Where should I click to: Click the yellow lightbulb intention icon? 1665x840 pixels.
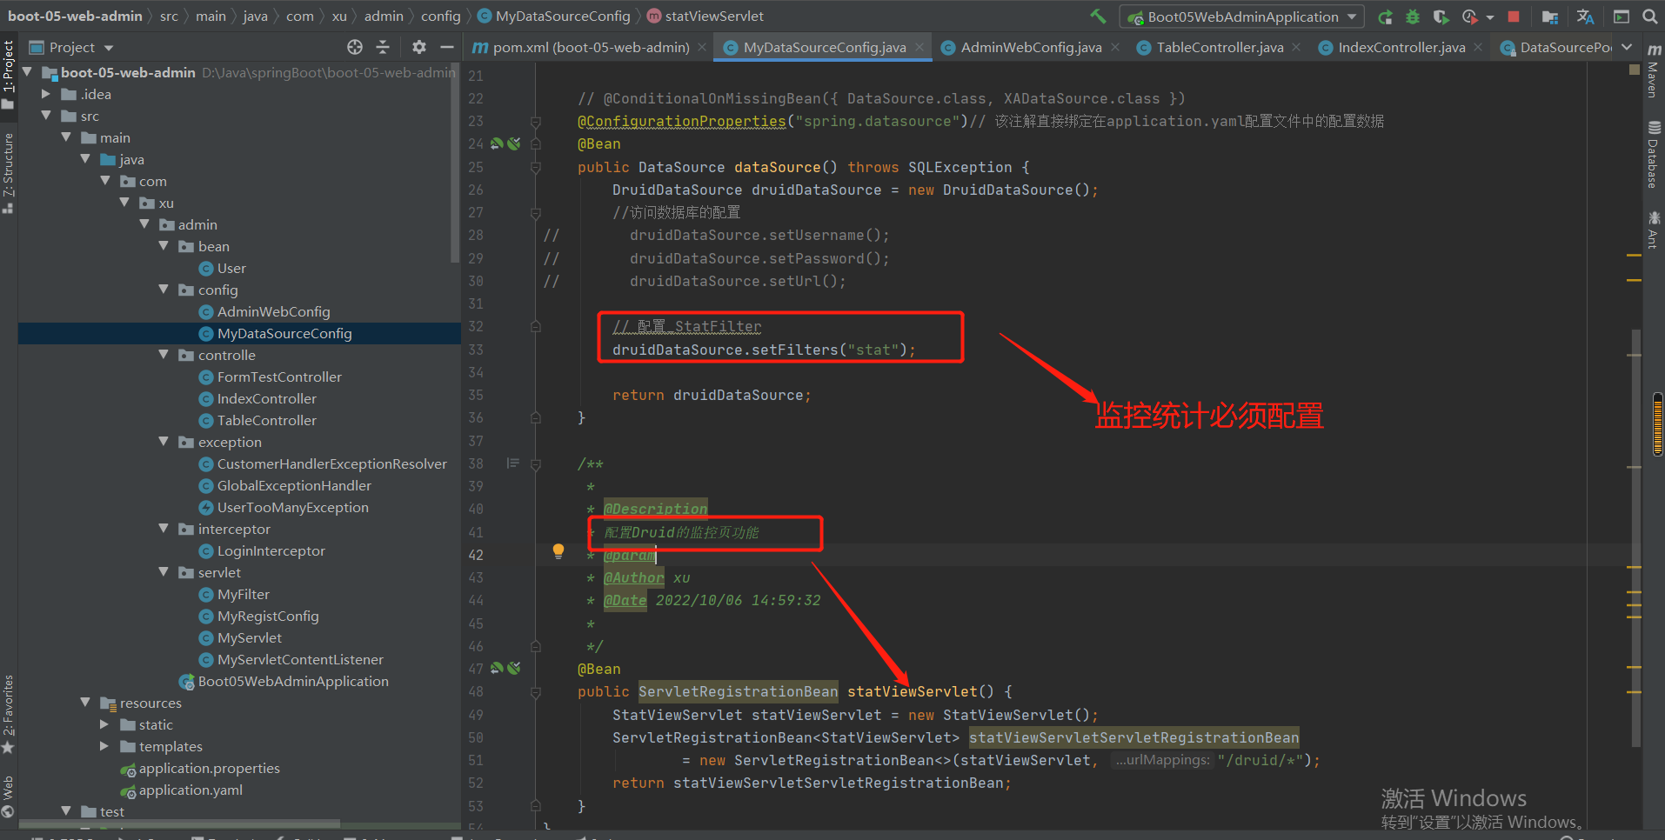(x=558, y=550)
